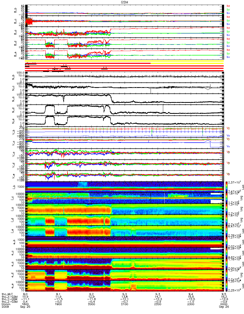Screen dimensions: 244x314
Task: Click the Vx legend label of V_b panel
Action: point(228,135)
